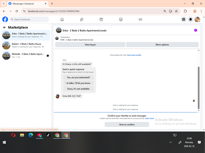Click the browser Forward arrow

pos(10,11)
